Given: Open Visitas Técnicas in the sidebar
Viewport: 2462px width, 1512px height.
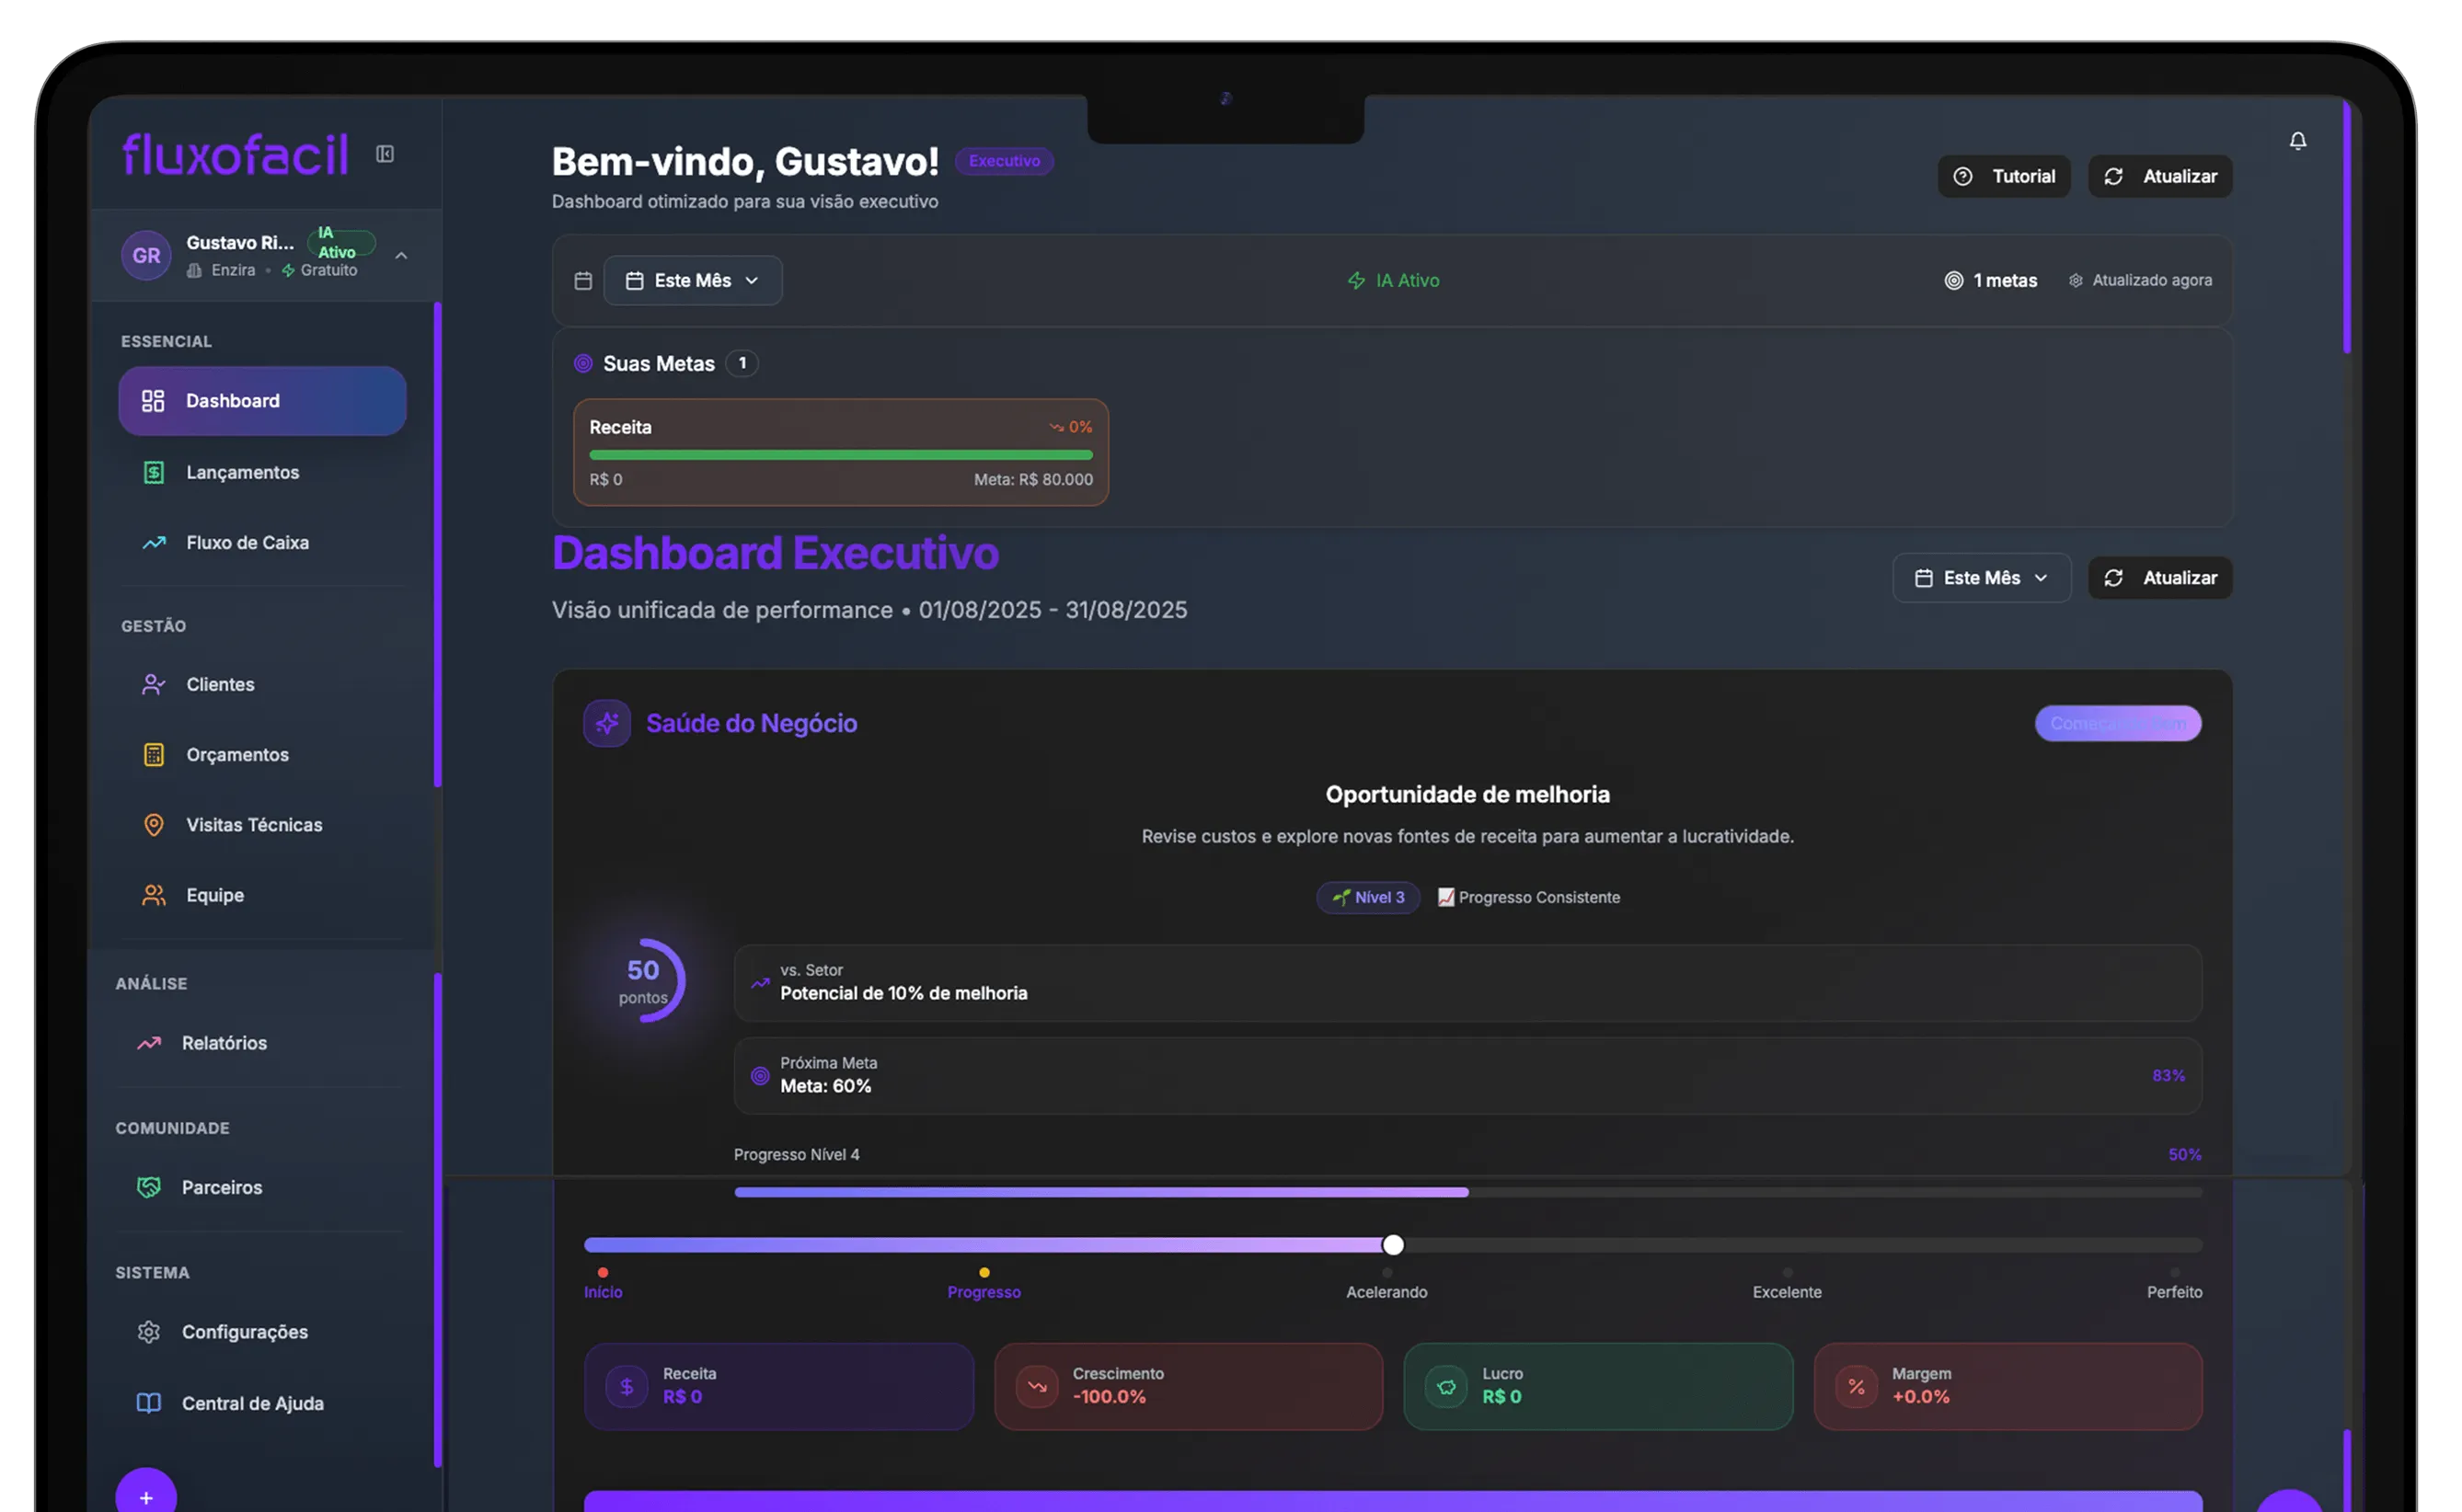Looking at the screenshot, I should (x=254, y=825).
